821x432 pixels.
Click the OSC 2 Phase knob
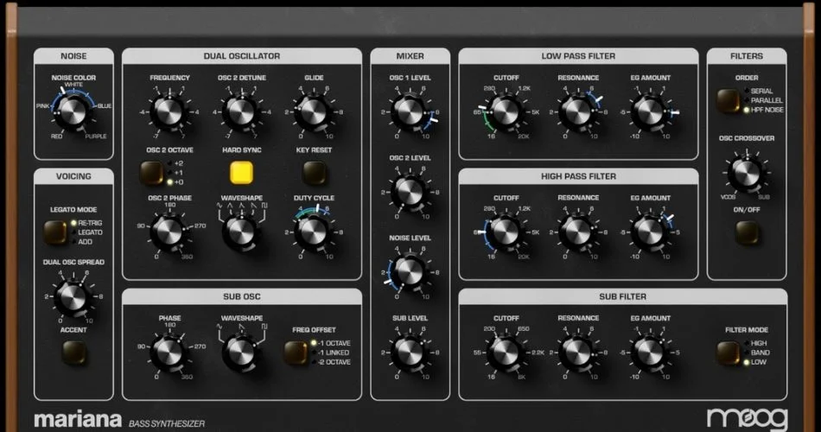[169, 231]
